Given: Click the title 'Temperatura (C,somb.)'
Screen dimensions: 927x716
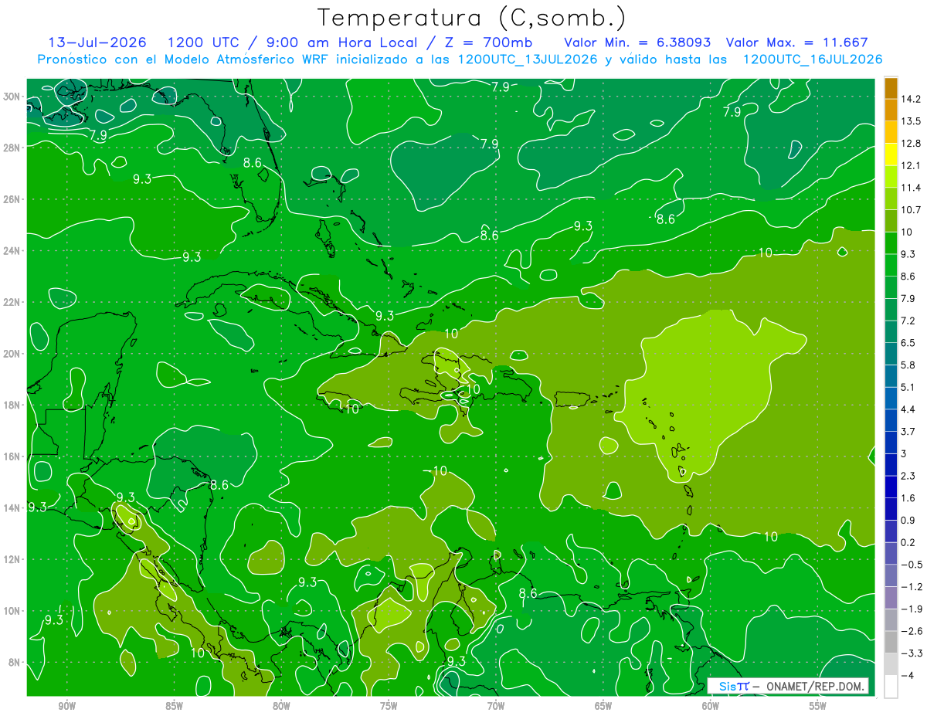Looking at the screenshot, I should point(472,19).
